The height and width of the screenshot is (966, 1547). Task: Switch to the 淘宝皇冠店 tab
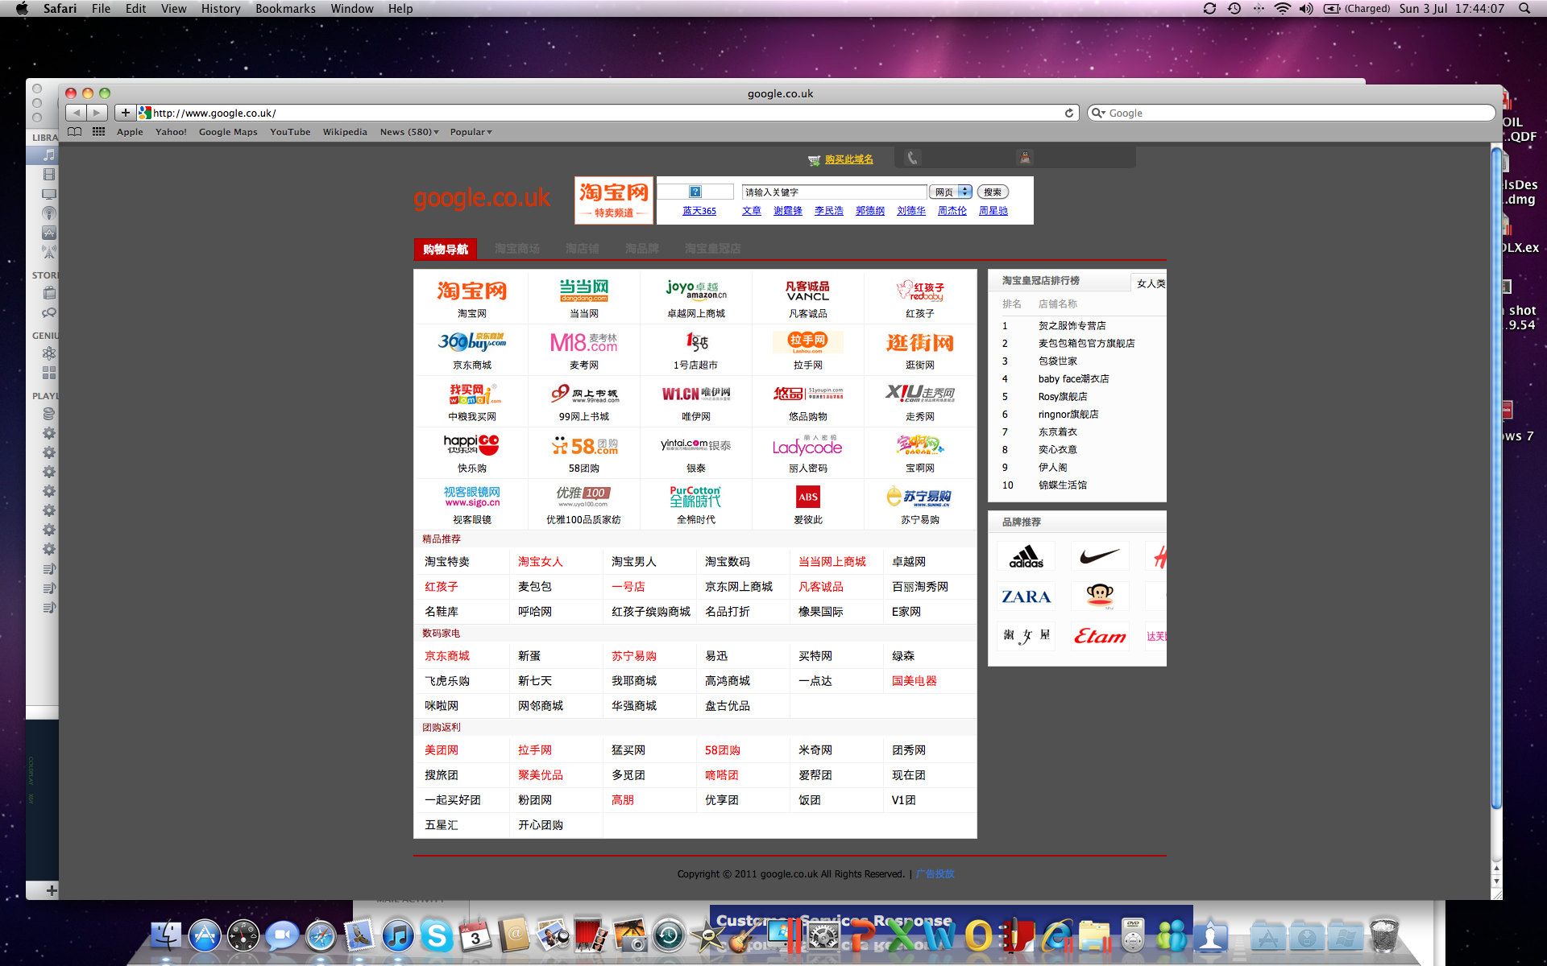tap(713, 250)
